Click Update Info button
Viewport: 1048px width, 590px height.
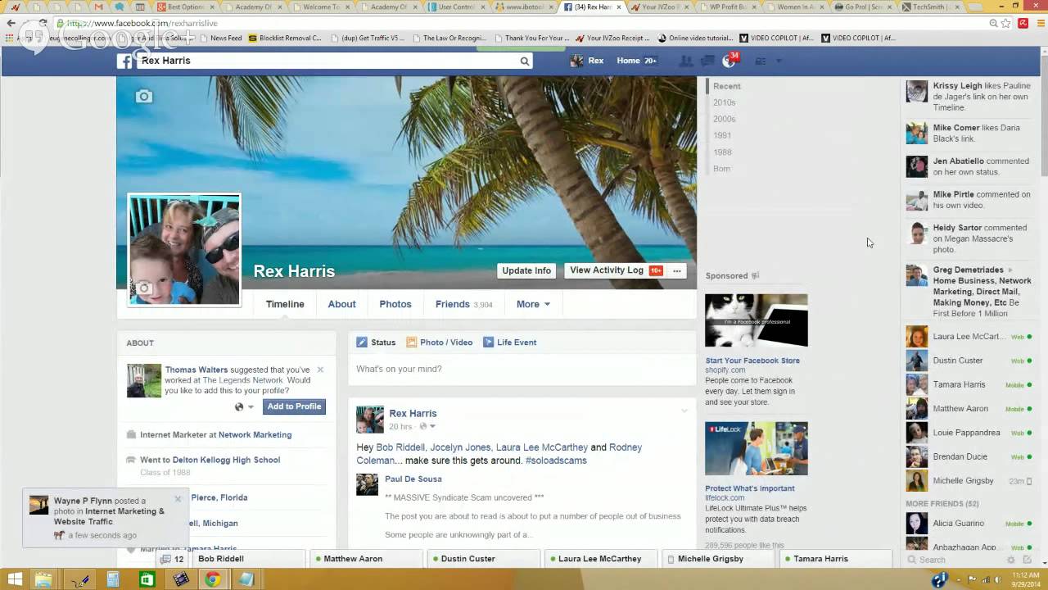[x=526, y=270]
